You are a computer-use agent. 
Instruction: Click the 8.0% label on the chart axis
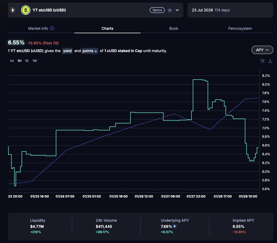click(266, 85)
